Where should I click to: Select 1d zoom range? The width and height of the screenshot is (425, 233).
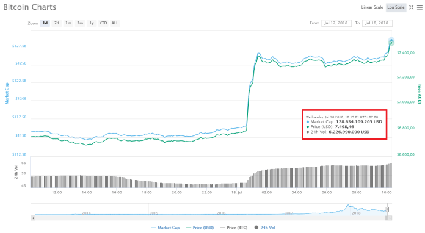tap(45, 23)
